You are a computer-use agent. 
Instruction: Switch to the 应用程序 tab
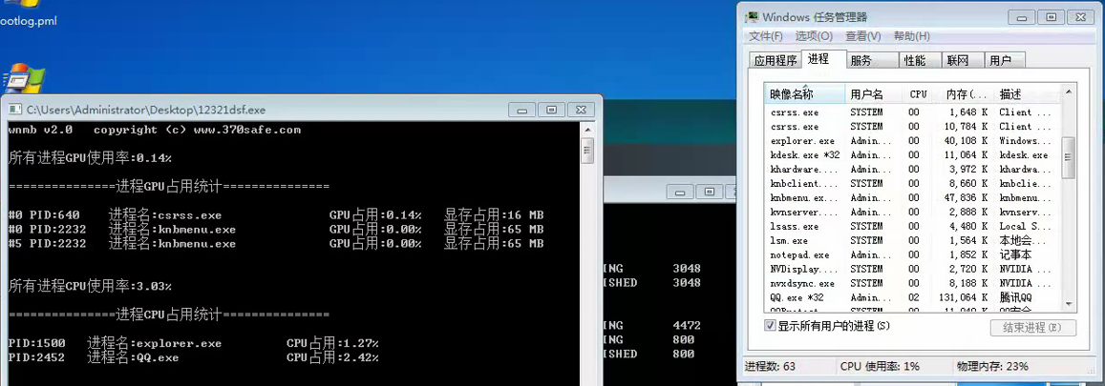coord(775,60)
